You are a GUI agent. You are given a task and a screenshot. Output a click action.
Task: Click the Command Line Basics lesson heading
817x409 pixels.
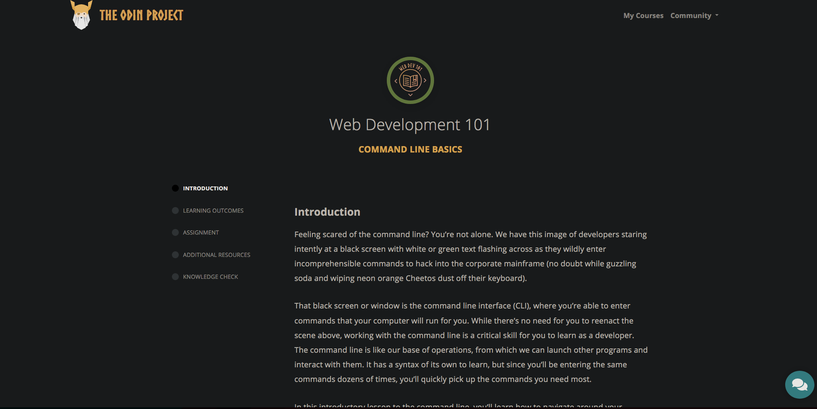[x=410, y=150]
